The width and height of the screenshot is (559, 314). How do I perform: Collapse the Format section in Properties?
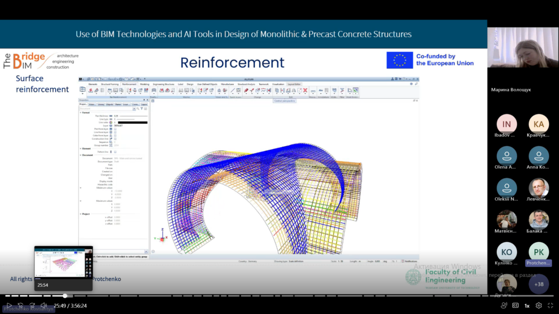point(81,113)
